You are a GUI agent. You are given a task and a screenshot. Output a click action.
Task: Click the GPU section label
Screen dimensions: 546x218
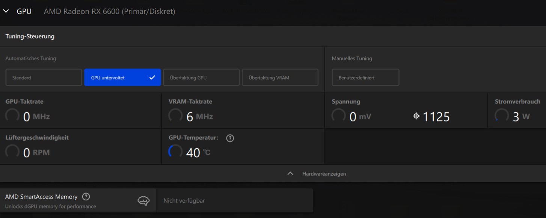click(x=24, y=12)
